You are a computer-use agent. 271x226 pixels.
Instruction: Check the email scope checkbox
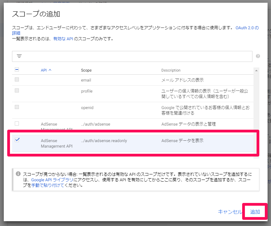[17, 79]
